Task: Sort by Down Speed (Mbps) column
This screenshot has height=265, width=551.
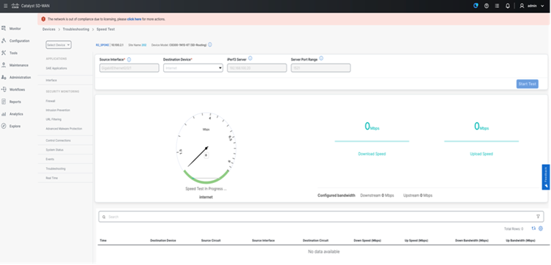Action: (x=367, y=241)
